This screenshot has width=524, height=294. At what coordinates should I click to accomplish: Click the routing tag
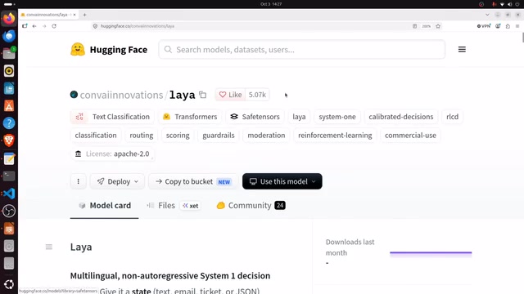[x=142, y=136]
